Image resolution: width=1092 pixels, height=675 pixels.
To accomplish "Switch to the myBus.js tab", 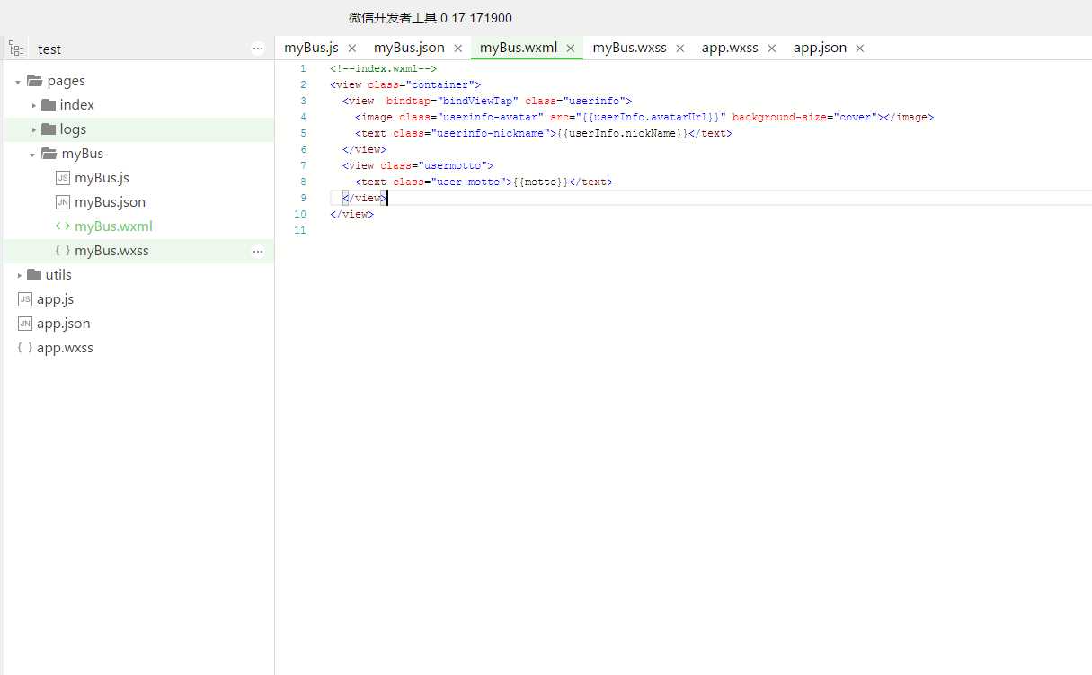I will pyautogui.click(x=311, y=48).
